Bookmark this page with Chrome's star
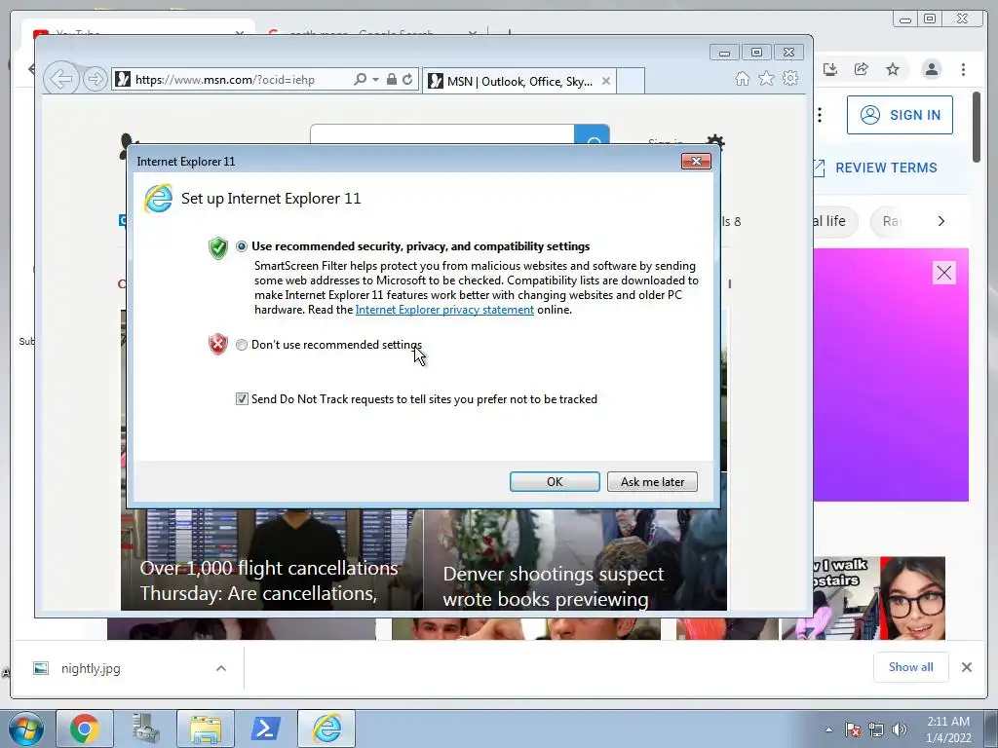The width and height of the screenshot is (998, 748). [x=893, y=69]
